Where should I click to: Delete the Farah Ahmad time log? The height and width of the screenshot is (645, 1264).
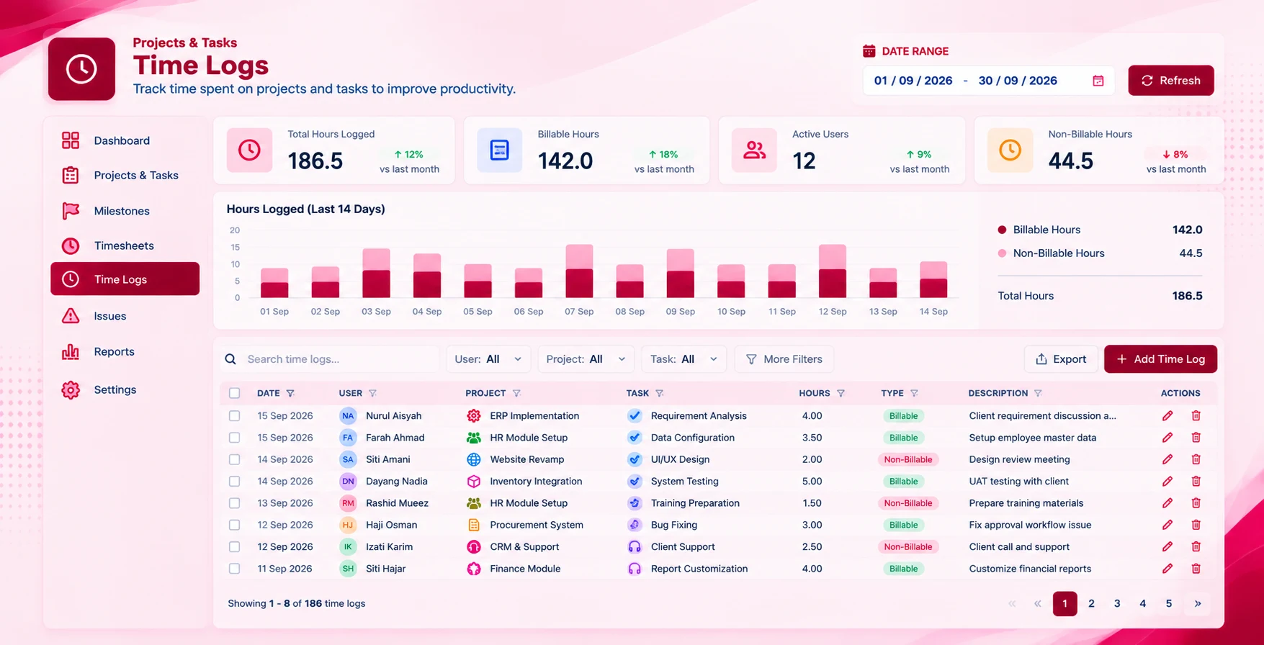coord(1196,438)
